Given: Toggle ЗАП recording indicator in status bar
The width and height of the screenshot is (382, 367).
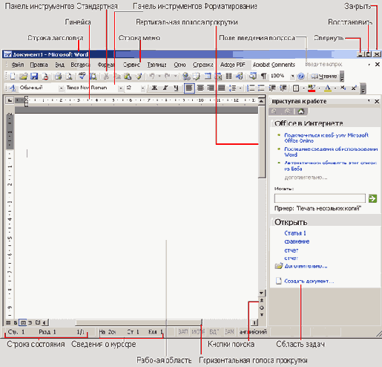Looking at the screenshot, I should coord(183,331).
